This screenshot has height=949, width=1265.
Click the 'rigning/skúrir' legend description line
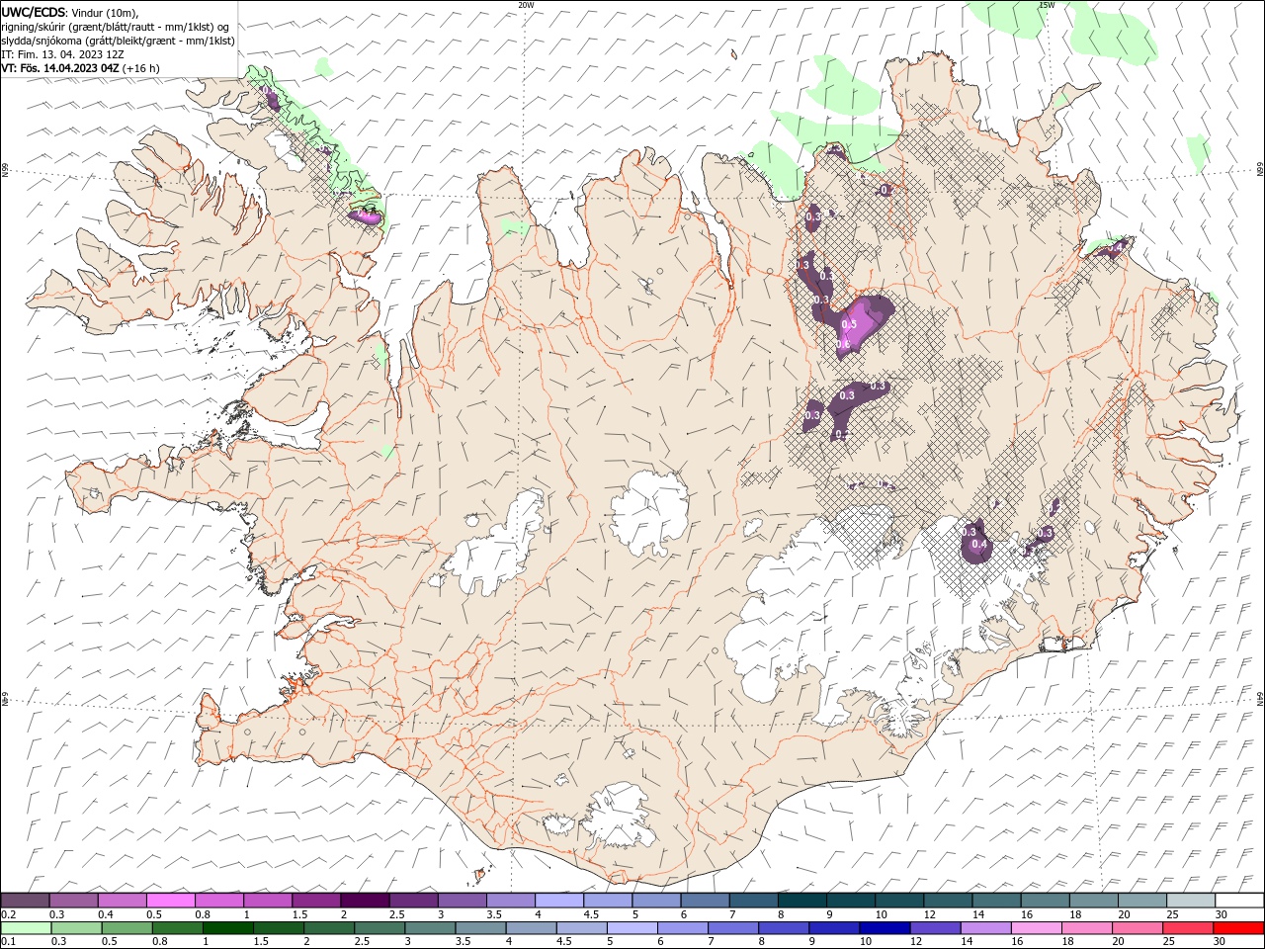pos(115,27)
